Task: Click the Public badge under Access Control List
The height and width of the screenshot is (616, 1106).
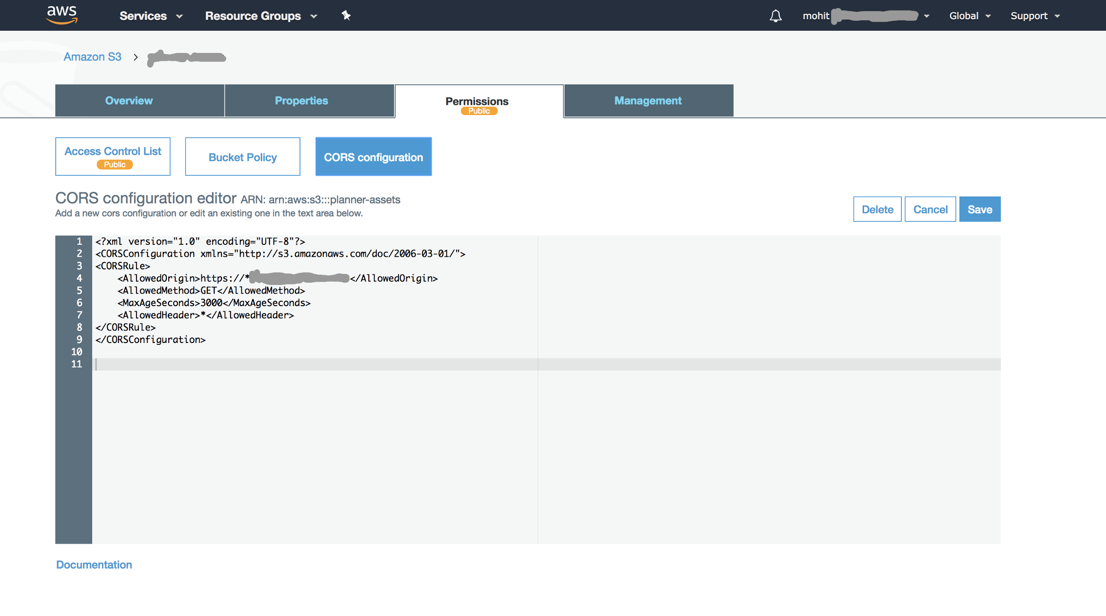Action: point(115,165)
